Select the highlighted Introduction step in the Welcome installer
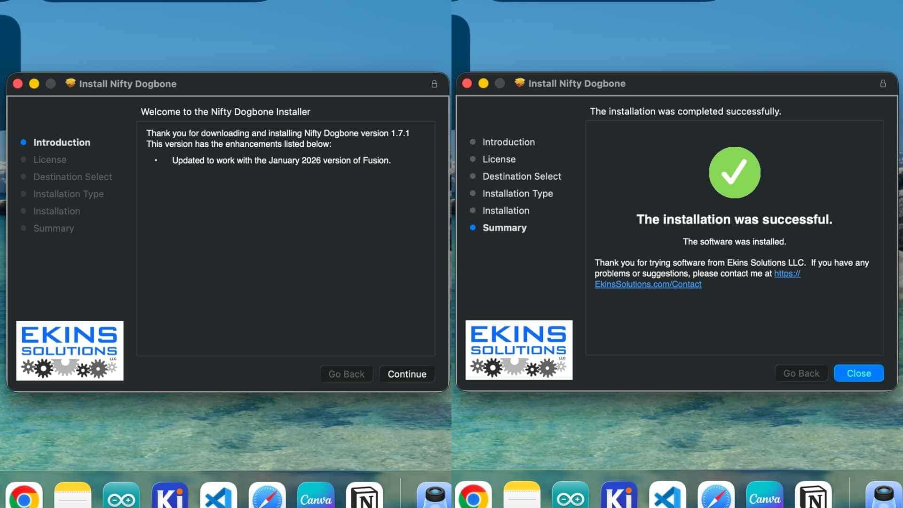903x508 pixels. point(62,142)
